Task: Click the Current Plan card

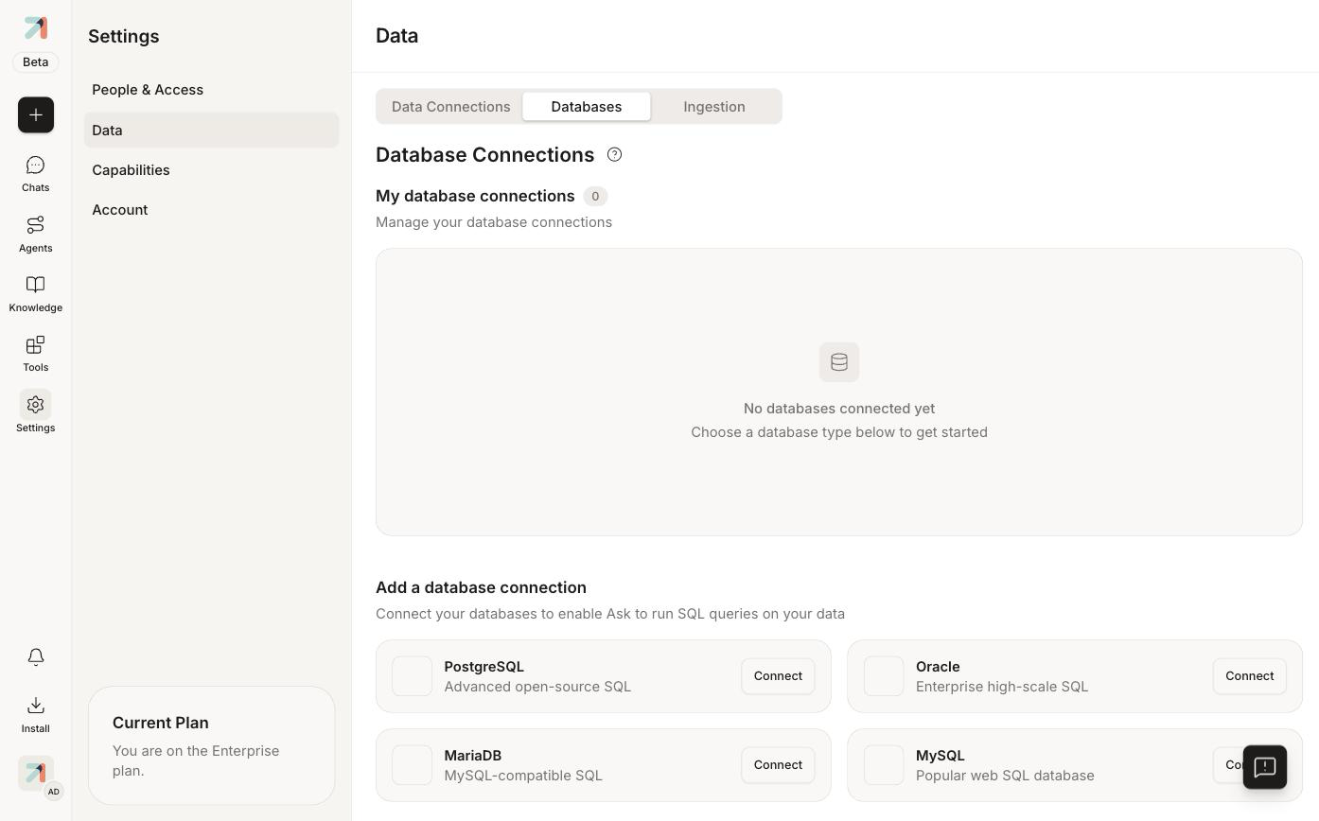Action: (211, 745)
